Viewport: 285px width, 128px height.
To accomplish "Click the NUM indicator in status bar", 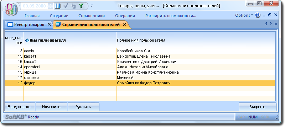I will click(x=253, y=117).
